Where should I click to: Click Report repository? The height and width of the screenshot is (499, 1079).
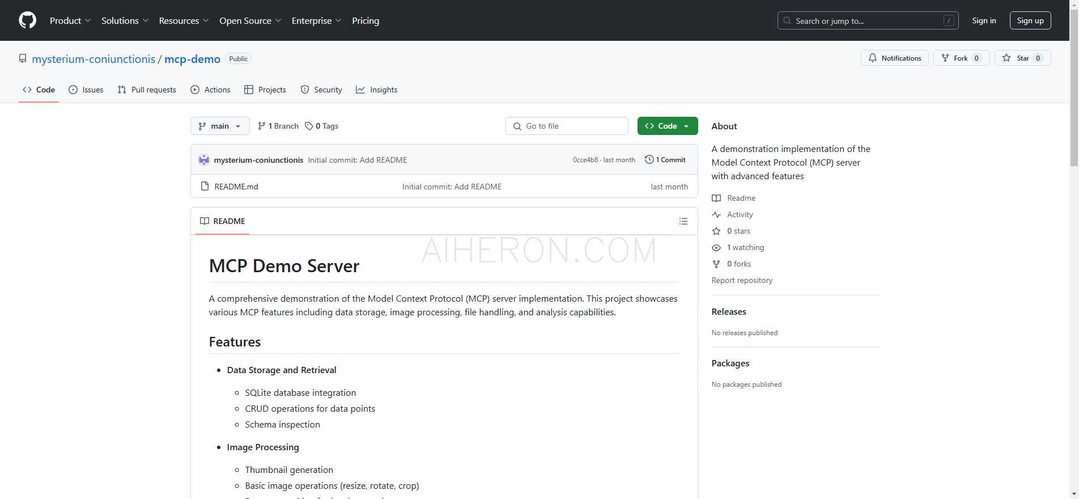tap(742, 280)
